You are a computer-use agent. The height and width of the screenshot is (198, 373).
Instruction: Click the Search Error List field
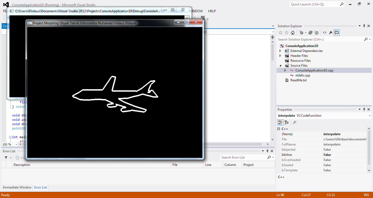[x=243, y=157]
